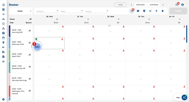This screenshot has width=189, height=102.
Task: Click the end date 24/07/2026 field
Action: click(x=154, y=5)
